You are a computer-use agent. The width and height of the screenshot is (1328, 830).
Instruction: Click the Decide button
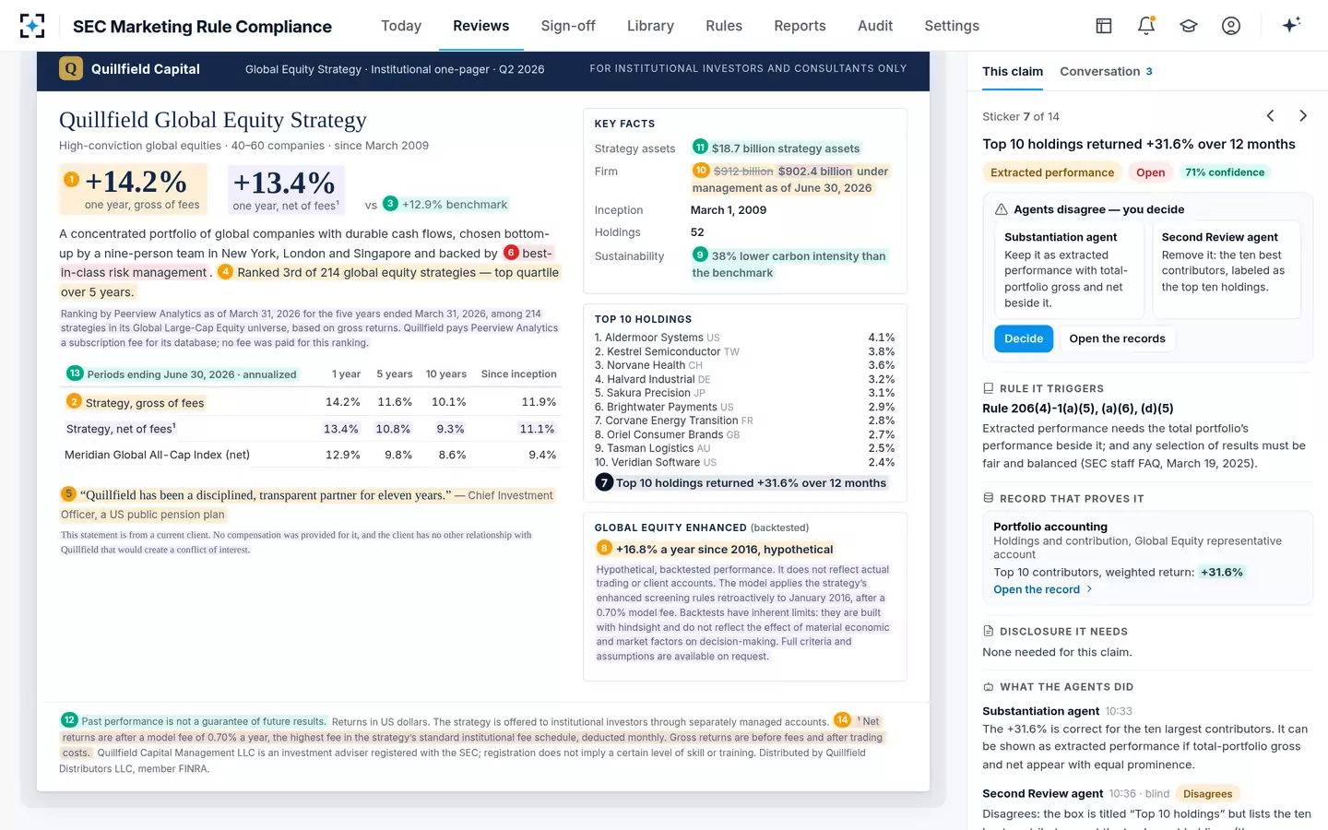tap(1024, 338)
